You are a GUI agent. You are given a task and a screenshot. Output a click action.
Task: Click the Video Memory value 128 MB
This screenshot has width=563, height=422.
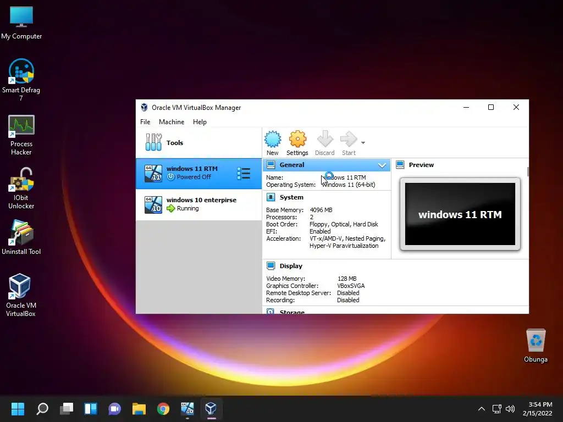[347, 279]
